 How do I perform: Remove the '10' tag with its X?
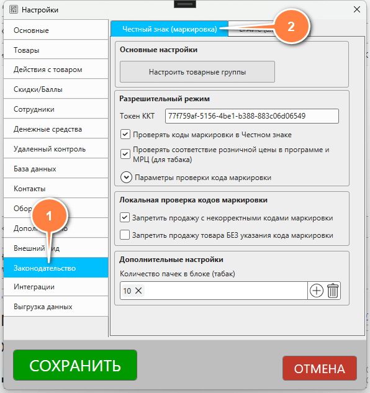point(138,291)
